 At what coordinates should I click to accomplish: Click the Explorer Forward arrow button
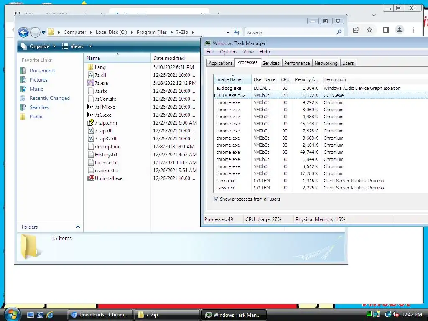[x=35, y=32]
